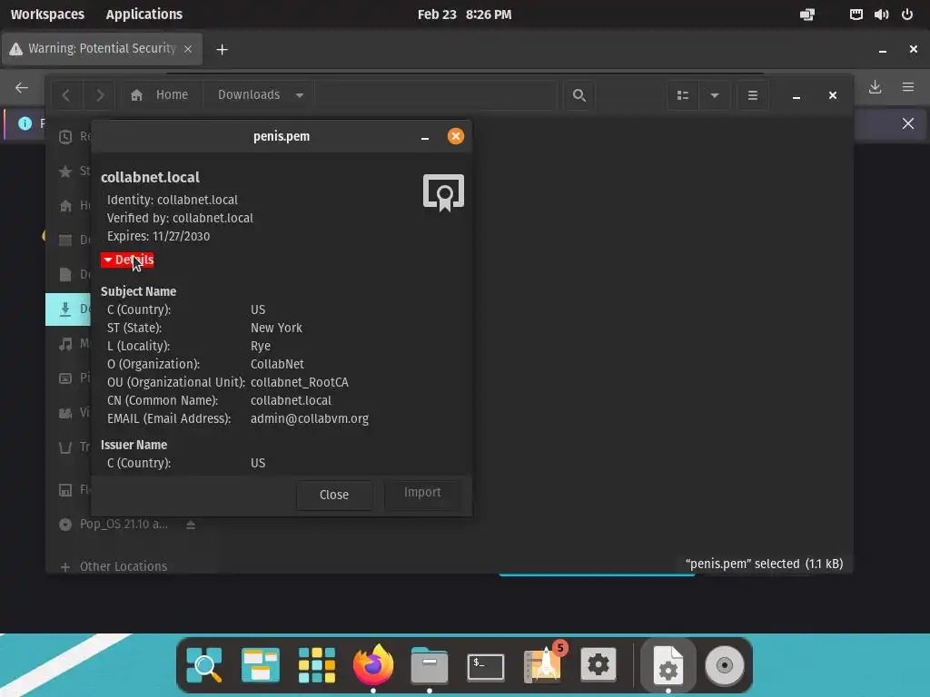Click the certificate viewer dock icon
This screenshot has height=697, width=930.
pos(668,665)
